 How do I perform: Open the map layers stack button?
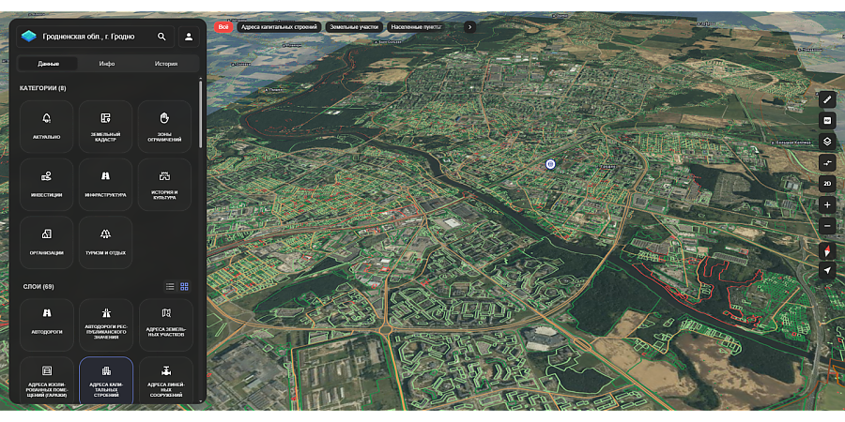pos(827,142)
